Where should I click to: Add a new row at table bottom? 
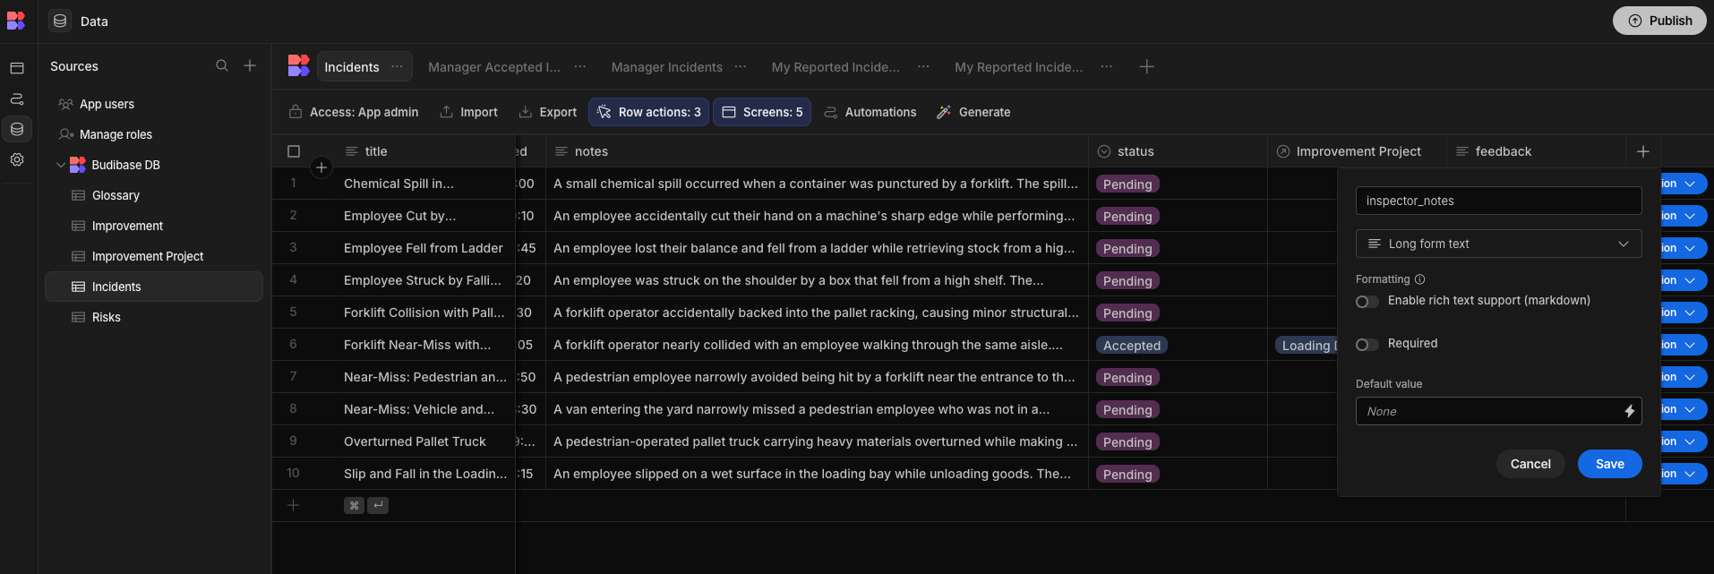click(x=293, y=505)
